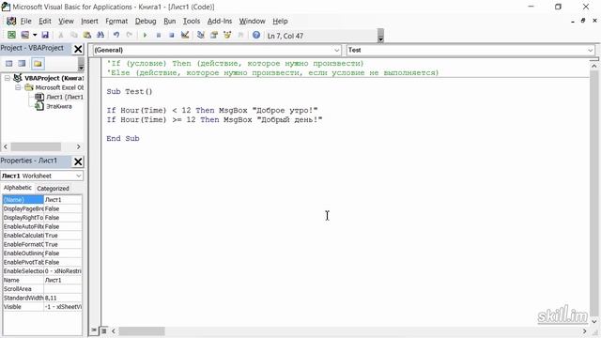Screen dimensions: 601x338
Task: Switch to the Alphabetic properties tab
Action: point(18,188)
